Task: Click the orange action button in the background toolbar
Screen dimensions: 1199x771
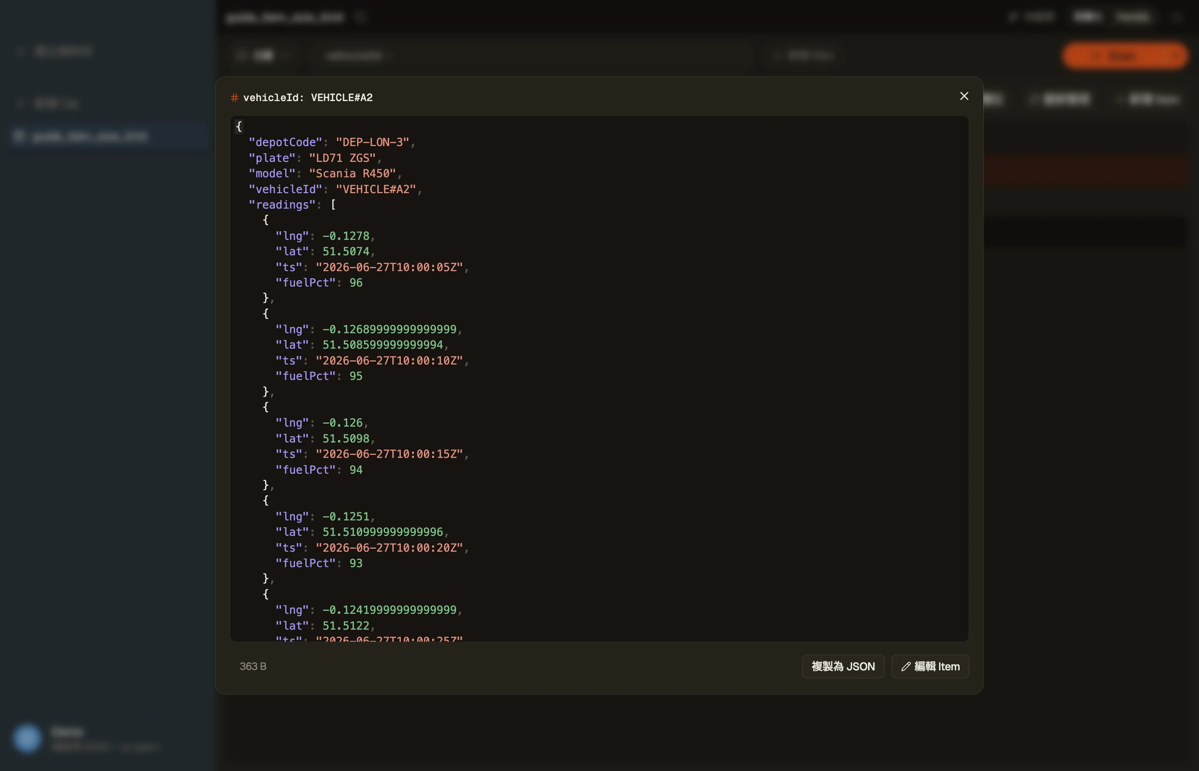Action: click(1124, 56)
